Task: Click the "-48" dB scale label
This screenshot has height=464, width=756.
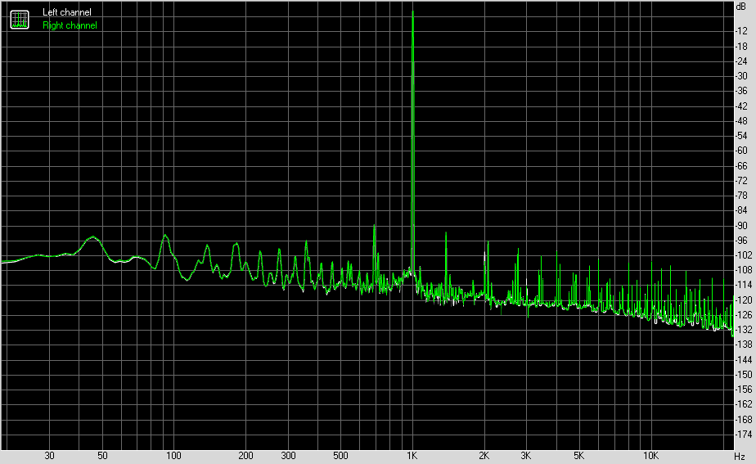Action: coord(741,121)
